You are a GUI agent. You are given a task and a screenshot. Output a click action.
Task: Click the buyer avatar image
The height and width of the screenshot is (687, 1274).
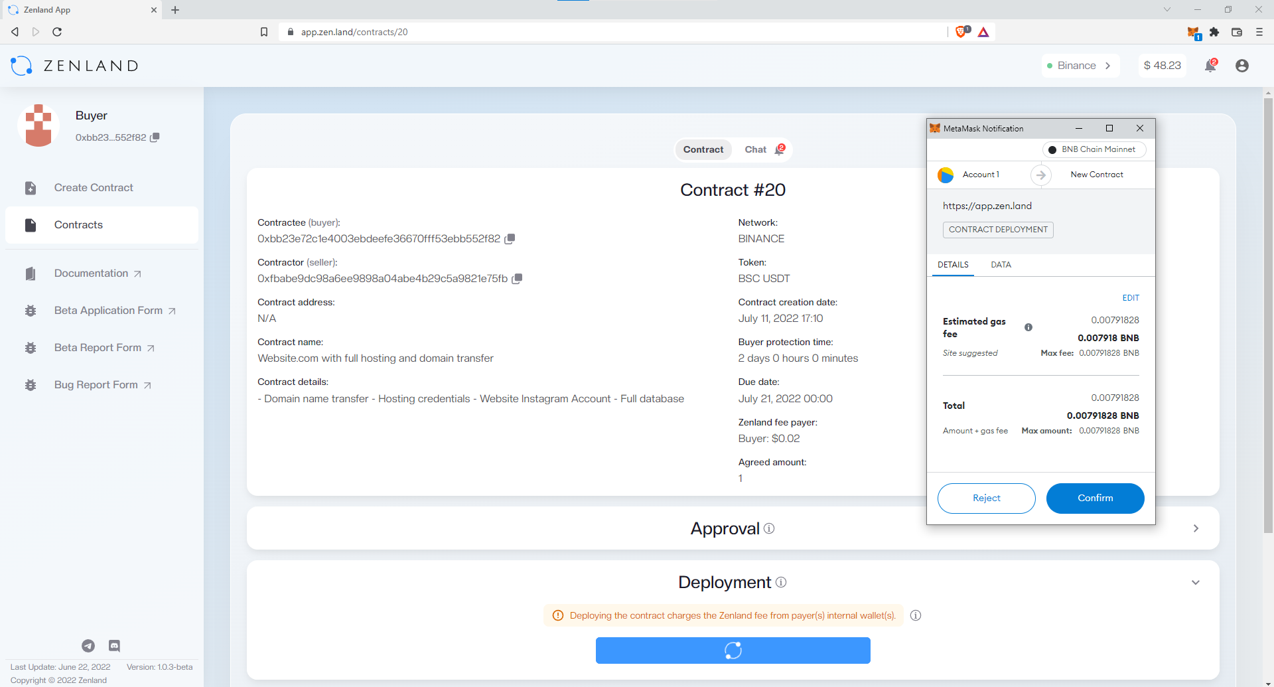[38, 125]
